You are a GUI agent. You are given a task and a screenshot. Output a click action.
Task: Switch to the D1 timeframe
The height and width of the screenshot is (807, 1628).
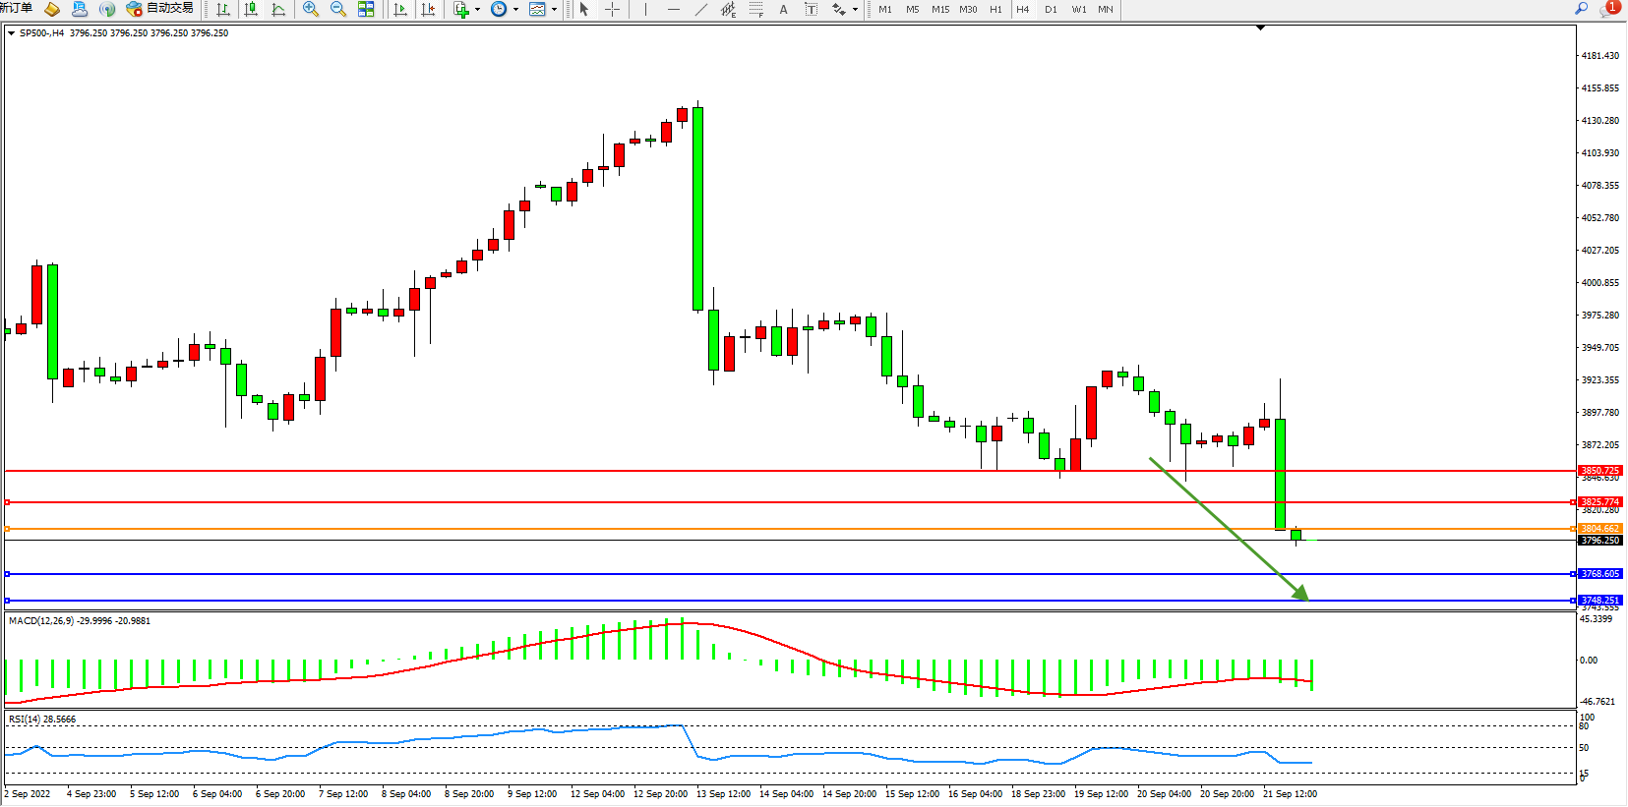[x=1051, y=9]
